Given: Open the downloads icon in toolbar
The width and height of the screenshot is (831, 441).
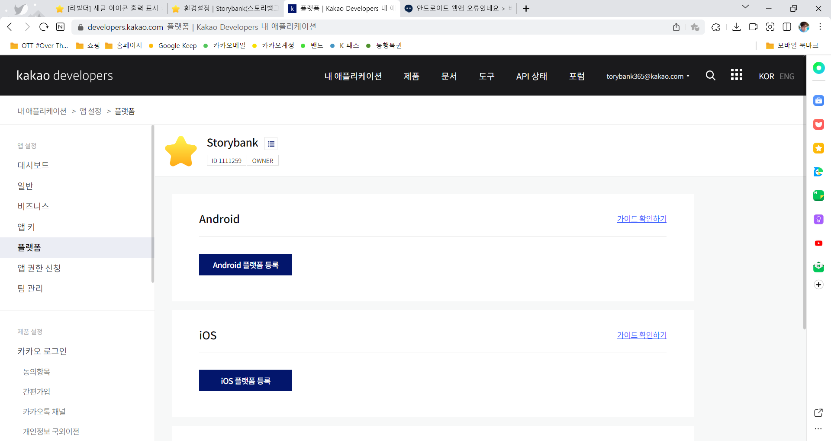Looking at the screenshot, I should 736,27.
